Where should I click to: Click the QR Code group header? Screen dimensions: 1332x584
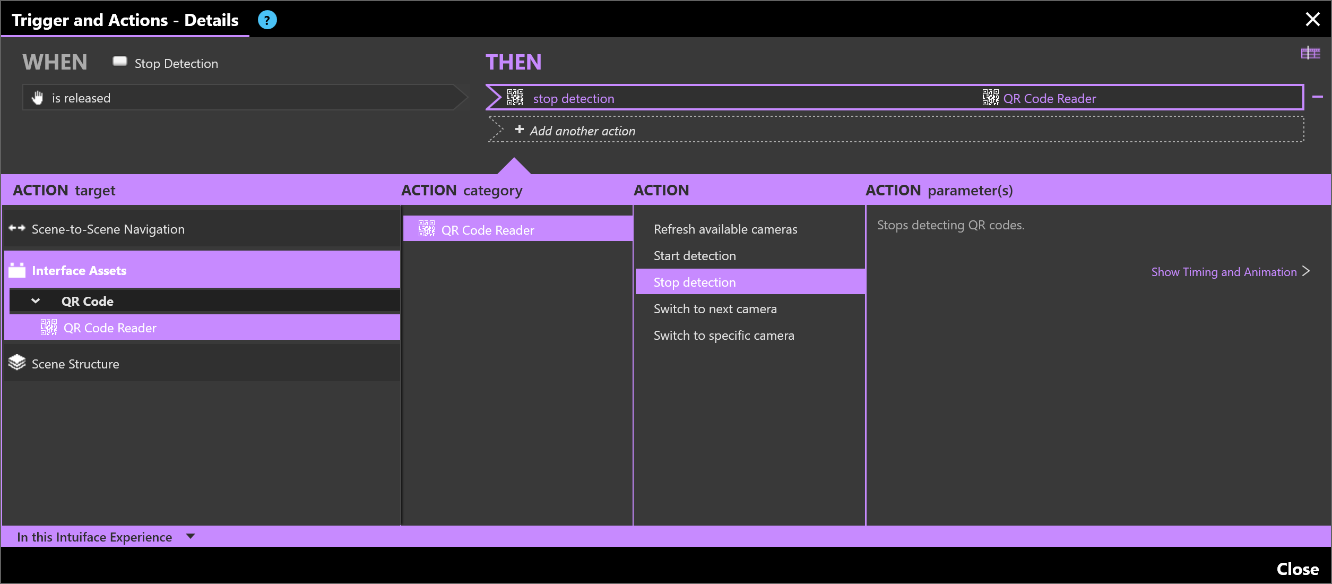[205, 301]
